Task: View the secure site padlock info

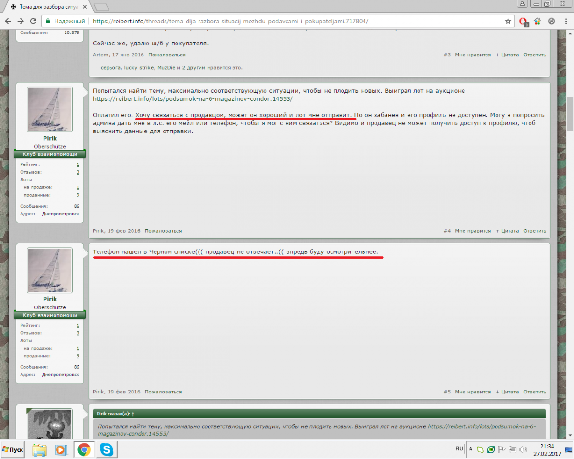Action: pos(47,21)
